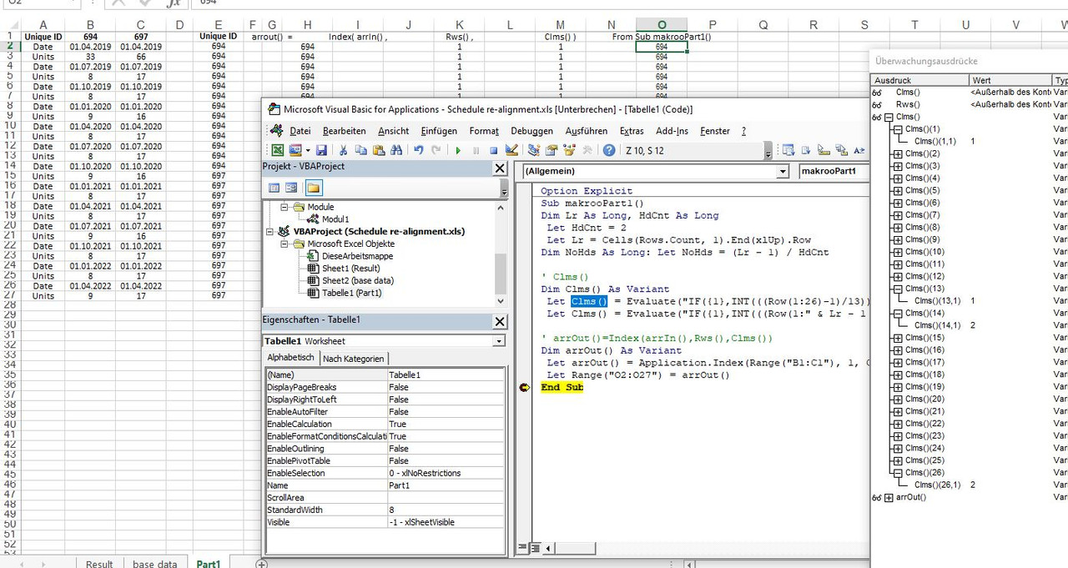1068x568 pixels.
Task: Switch to the Nach Kategorien tab
Action: click(x=354, y=359)
